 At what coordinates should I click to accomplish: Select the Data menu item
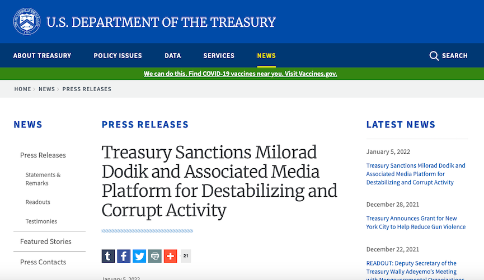[173, 56]
